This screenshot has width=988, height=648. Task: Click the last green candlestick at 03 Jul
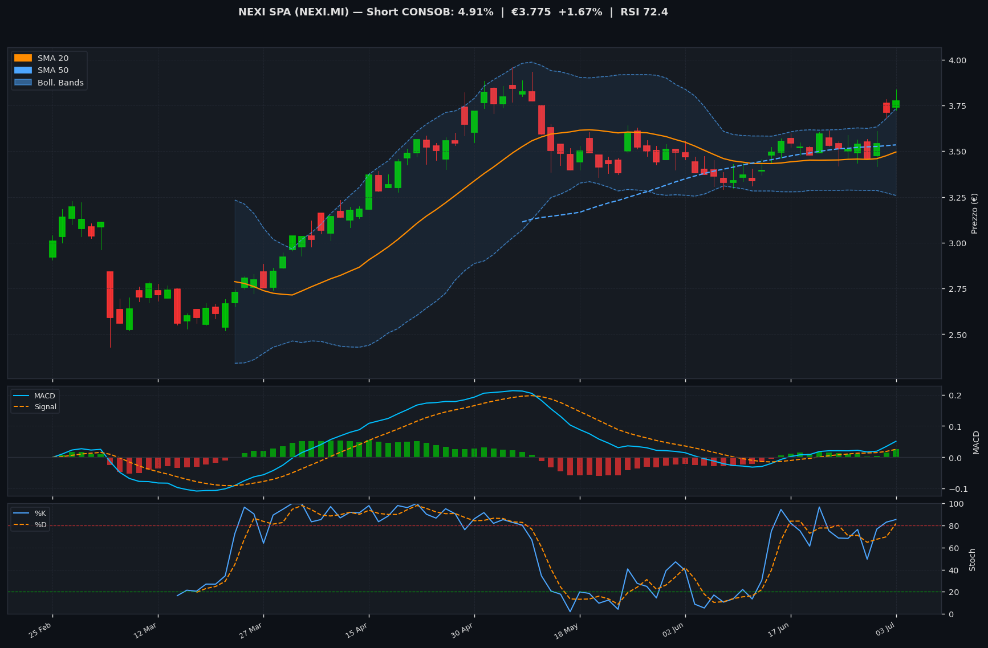pyautogui.click(x=896, y=104)
